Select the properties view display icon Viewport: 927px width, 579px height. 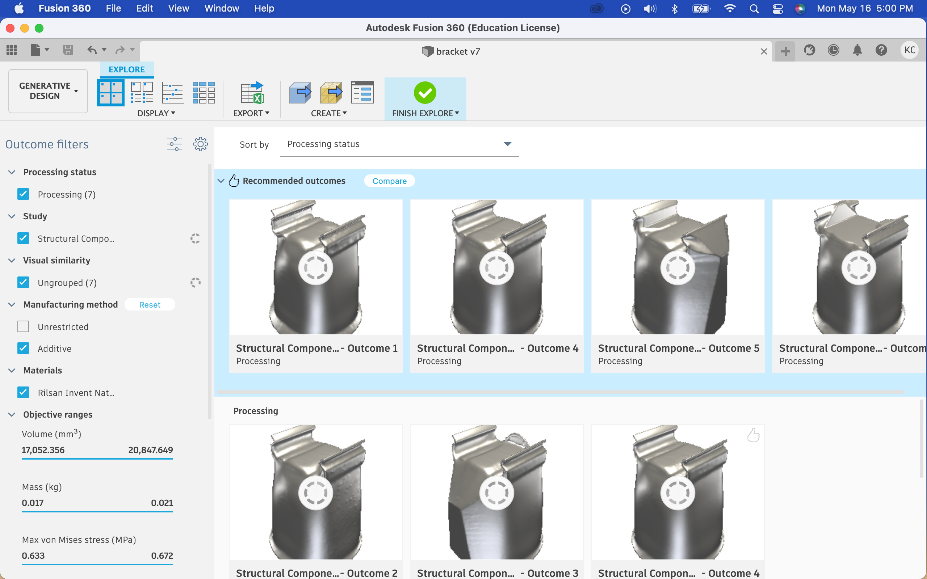142,92
